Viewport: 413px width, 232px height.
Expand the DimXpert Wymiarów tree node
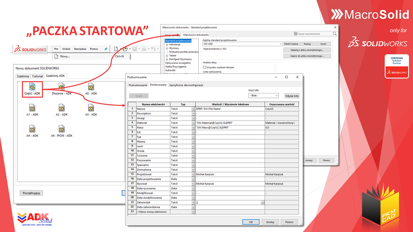click(167, 59)
